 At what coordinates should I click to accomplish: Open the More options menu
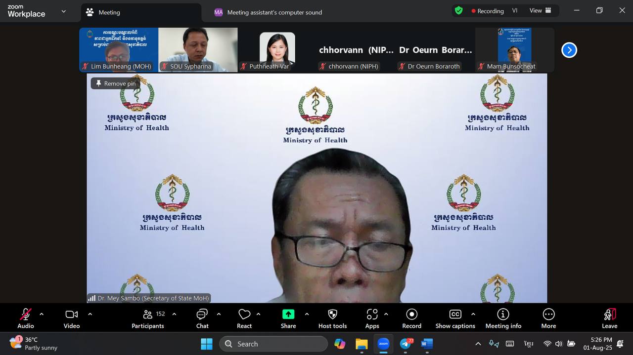click(548, 318)
